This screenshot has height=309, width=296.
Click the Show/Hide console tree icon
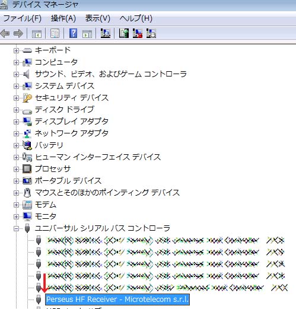37,34
